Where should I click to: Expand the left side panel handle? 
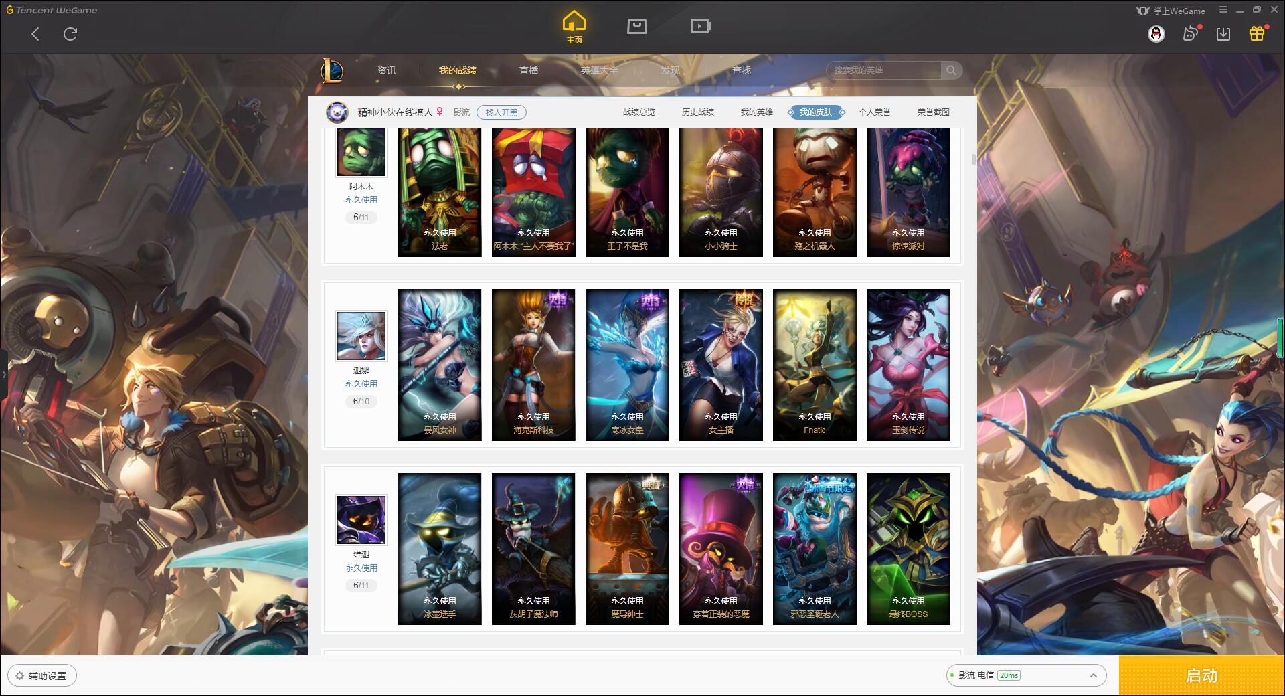pos(3,375)
